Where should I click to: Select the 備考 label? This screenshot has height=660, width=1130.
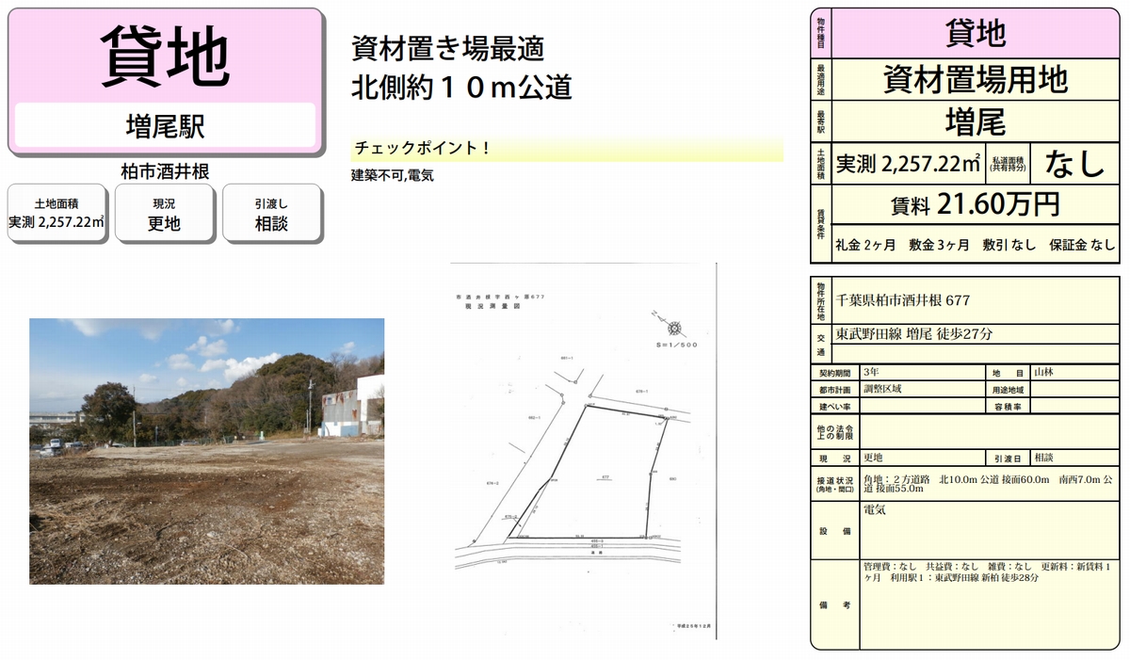(x=835, y=605)
